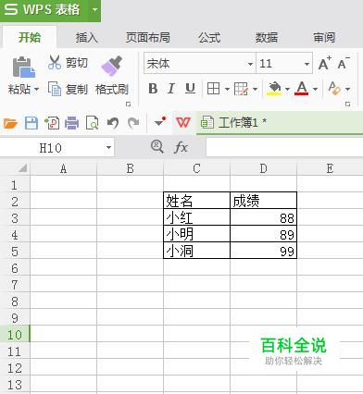This screenshot has height=394, width=363.
Task: Toggle italic formatting
Action: pyautogui.click(x=171, y=89)
